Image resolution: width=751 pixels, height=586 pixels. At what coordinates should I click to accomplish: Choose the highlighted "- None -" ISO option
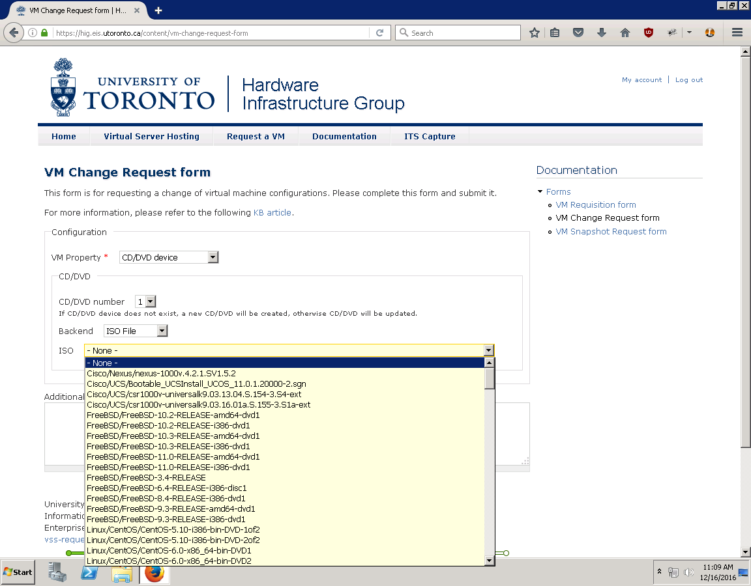point(284,363)
